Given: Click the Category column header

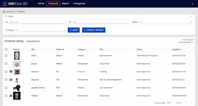Looking at the screenshot, I should (81, 49).
